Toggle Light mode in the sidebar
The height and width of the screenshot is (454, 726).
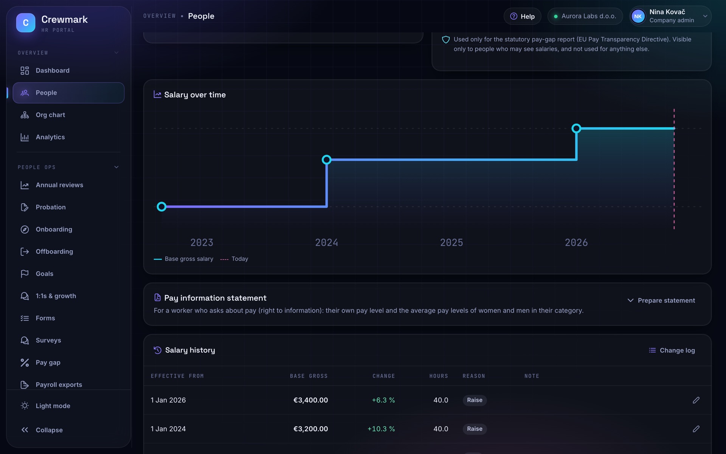tap(68, 406)
